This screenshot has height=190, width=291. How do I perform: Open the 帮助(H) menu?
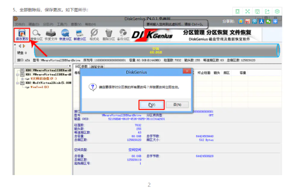click(x=91, y=24)
